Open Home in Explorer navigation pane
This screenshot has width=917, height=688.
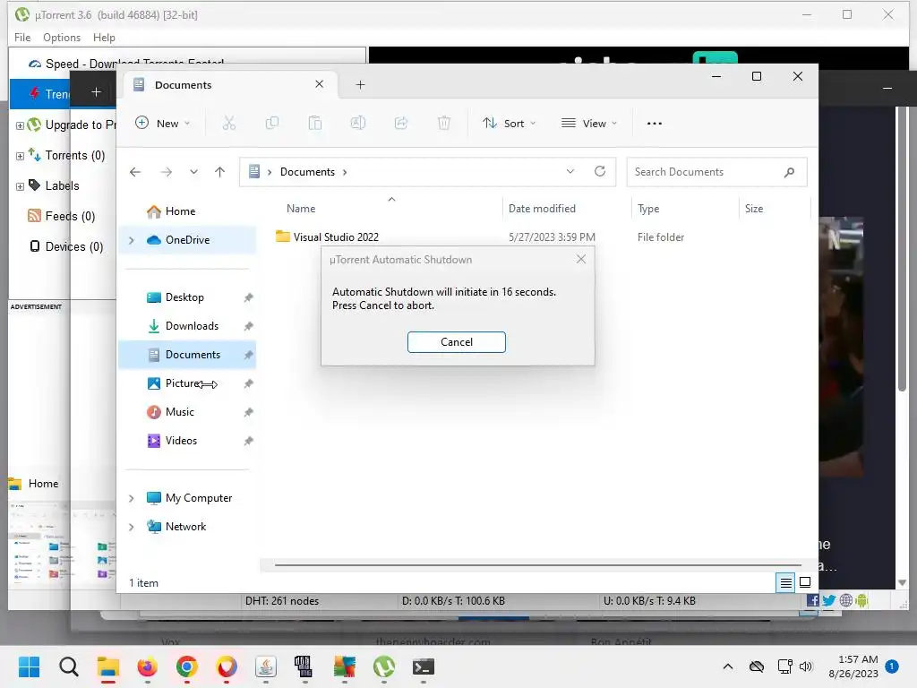tap(179, 211)
